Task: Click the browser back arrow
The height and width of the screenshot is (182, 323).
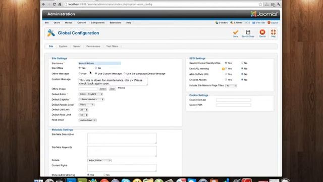Action: [x=44, y=4]
